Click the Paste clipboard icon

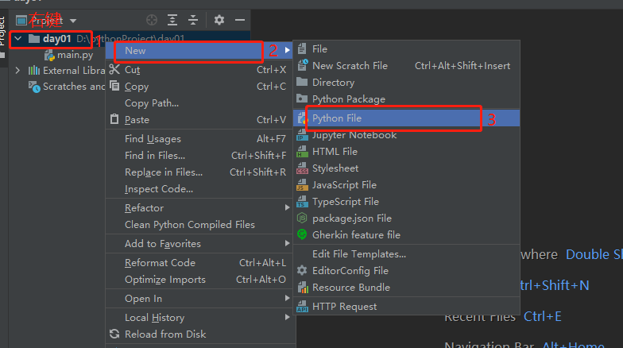(x=114, y=119)
